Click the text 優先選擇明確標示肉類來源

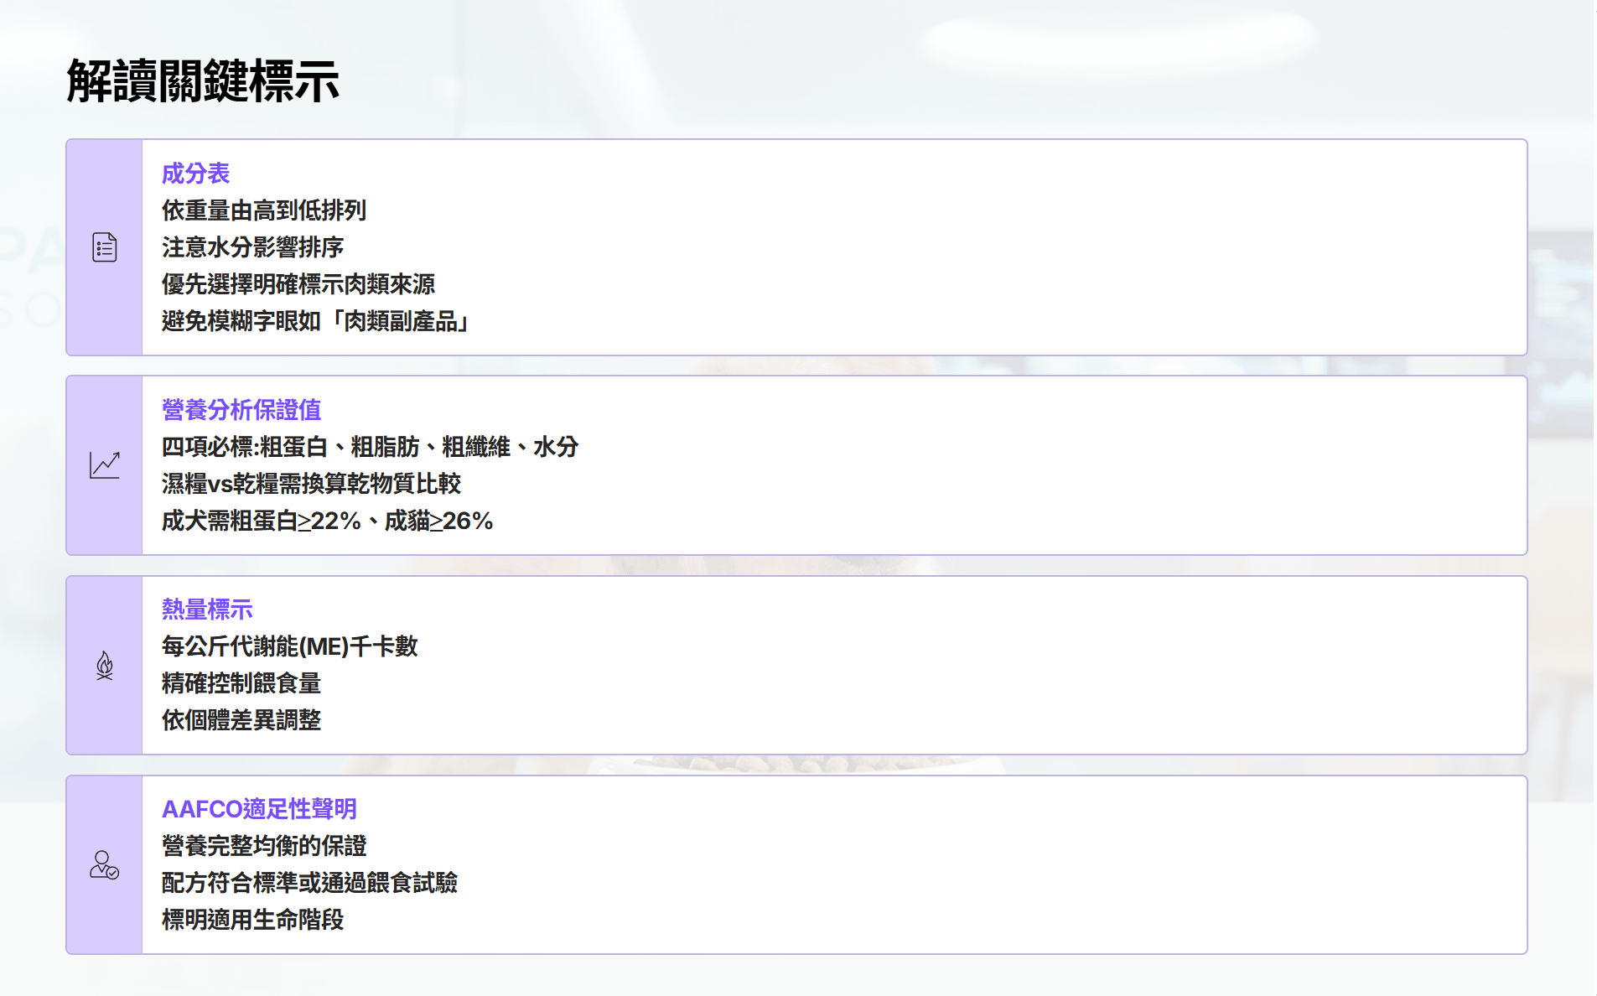[x=298, y=284]
